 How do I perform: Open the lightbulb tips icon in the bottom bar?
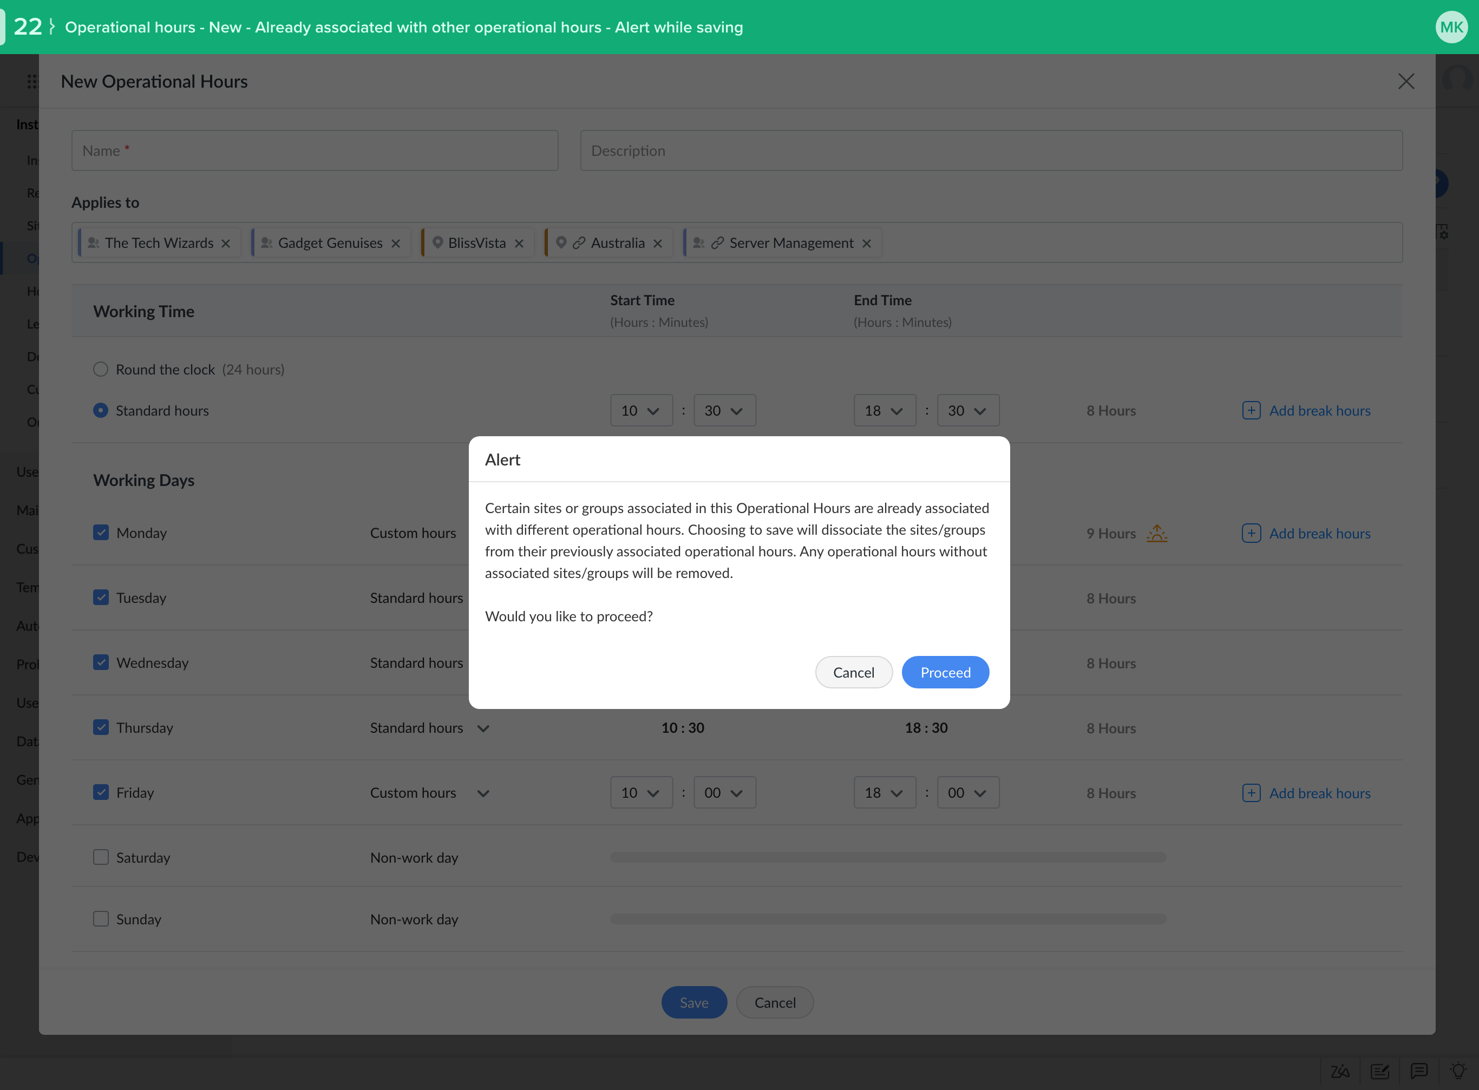(x=1458, y=1070)
